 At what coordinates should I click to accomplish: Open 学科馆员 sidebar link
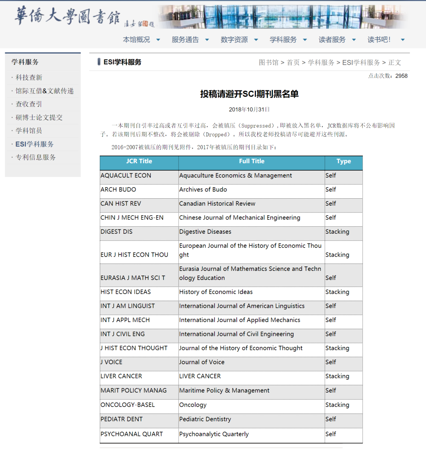pyautogui.click(x=29, y=131)
